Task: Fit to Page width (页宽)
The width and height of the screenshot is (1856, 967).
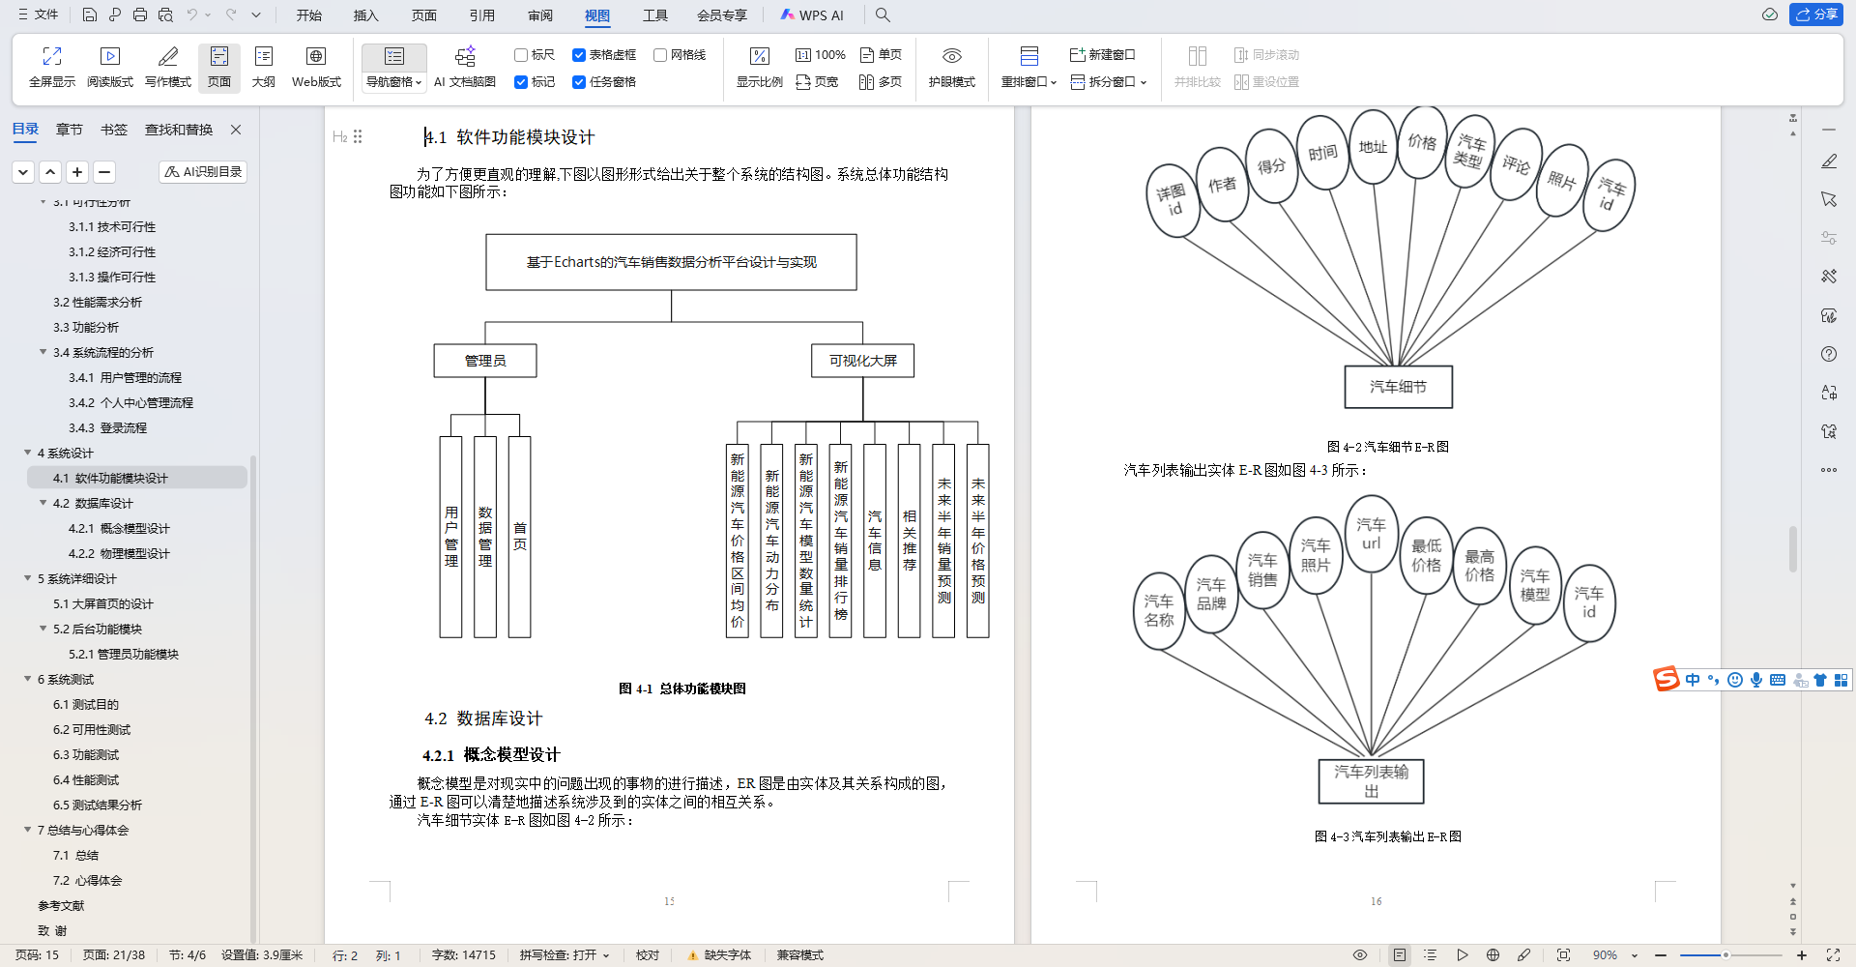Action: coord(817,82)
